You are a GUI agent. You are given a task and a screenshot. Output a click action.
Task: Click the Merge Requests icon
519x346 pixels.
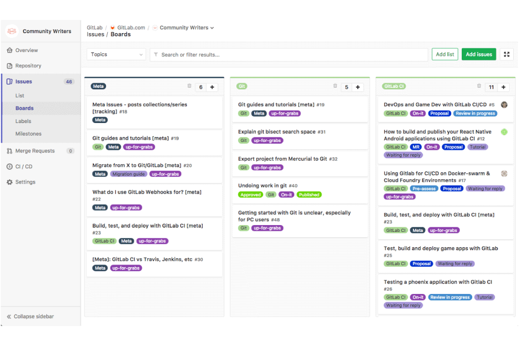point(9,151)
